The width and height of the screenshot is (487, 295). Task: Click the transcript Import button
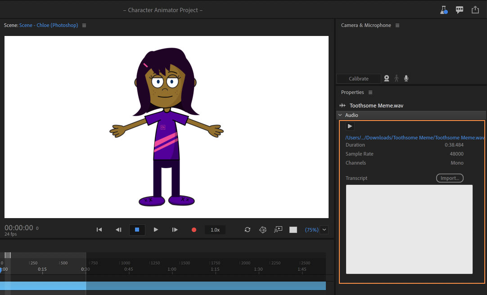449,178
